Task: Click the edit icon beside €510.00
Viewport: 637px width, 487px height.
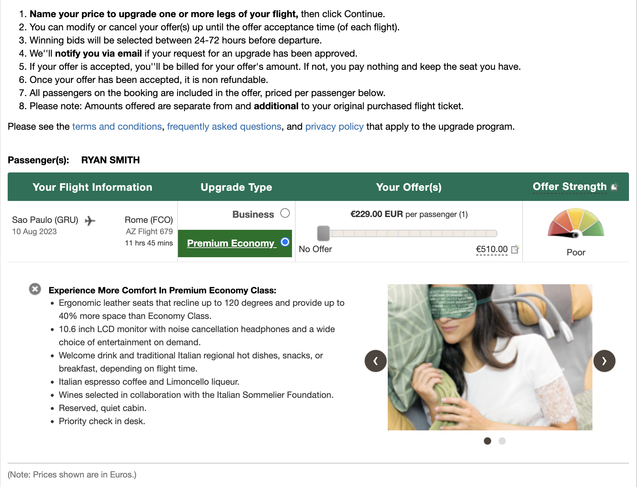Action: [515, 249]
